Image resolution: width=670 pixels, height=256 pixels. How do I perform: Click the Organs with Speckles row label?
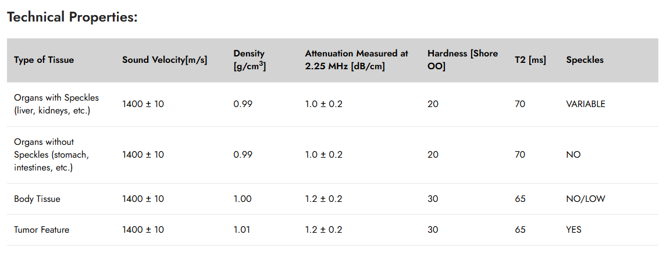pos(56,104)
